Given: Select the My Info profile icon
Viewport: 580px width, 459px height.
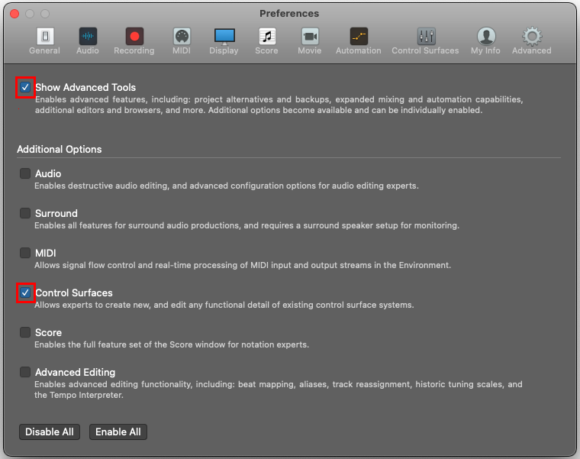Looking at the screenshot, I should click(486, 36).
